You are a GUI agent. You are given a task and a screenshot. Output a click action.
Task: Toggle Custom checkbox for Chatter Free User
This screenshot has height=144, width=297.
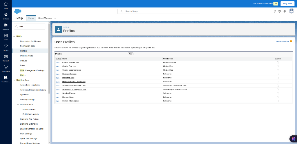point(278,66)
